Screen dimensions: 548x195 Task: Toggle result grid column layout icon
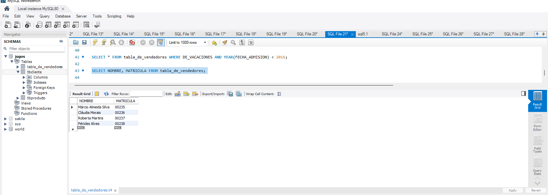(97, 94)
